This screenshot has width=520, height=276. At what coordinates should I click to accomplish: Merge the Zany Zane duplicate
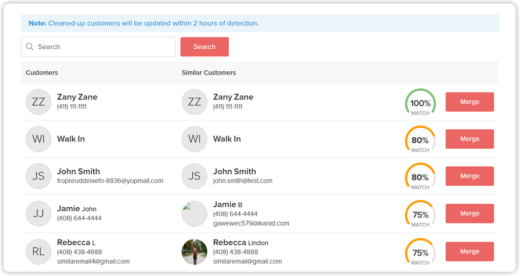coord(470,102)
